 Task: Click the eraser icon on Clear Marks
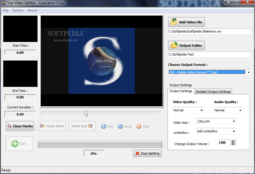(x=9, y=126)
